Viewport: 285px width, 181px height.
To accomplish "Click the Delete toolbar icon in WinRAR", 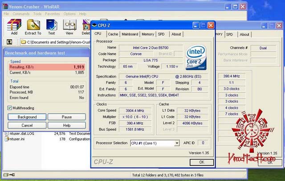I will click(86, 27).
